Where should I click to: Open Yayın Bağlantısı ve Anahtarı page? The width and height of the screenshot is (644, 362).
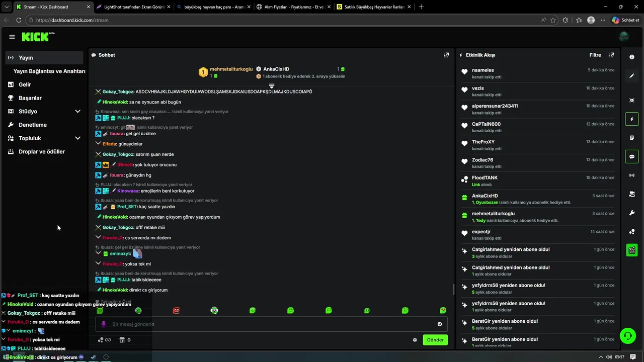pyautogui.click(x=49, y=71)
